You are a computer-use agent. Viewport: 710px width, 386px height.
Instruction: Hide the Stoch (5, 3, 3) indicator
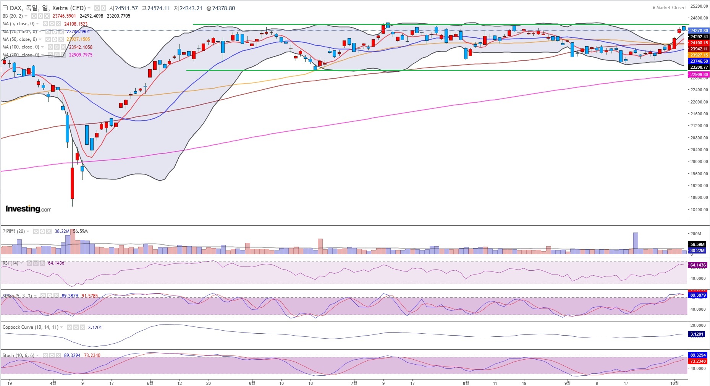[43, 296]
